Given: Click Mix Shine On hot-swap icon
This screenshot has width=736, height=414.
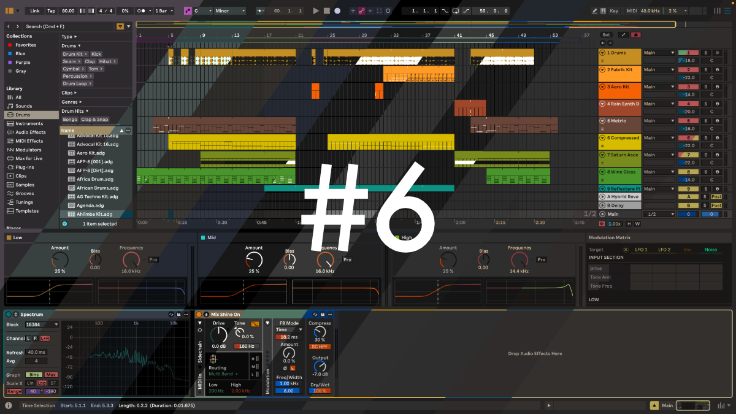Looking at the screenshot, I should coord(316,315).
